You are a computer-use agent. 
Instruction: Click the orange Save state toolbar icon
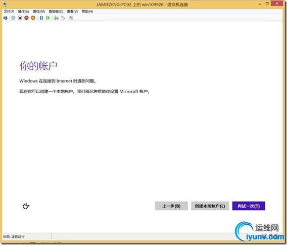pyautogui.click(x=33, y=18)
